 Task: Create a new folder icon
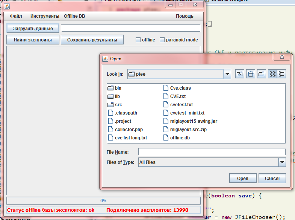(x=261, y=74)
